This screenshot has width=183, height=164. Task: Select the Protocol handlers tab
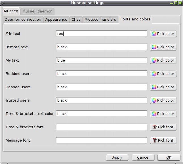tap(100, 20)
